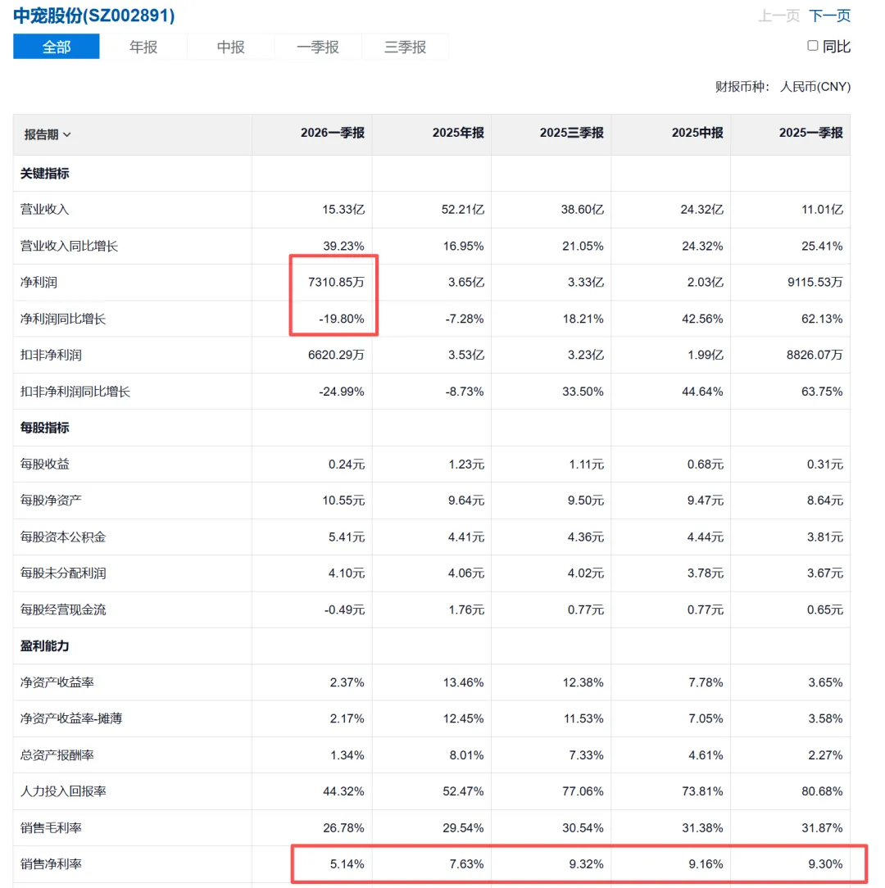This screenshot has height=888, width=885.
Task: Click the 6620.29万 value
Action: coord(336,355)
